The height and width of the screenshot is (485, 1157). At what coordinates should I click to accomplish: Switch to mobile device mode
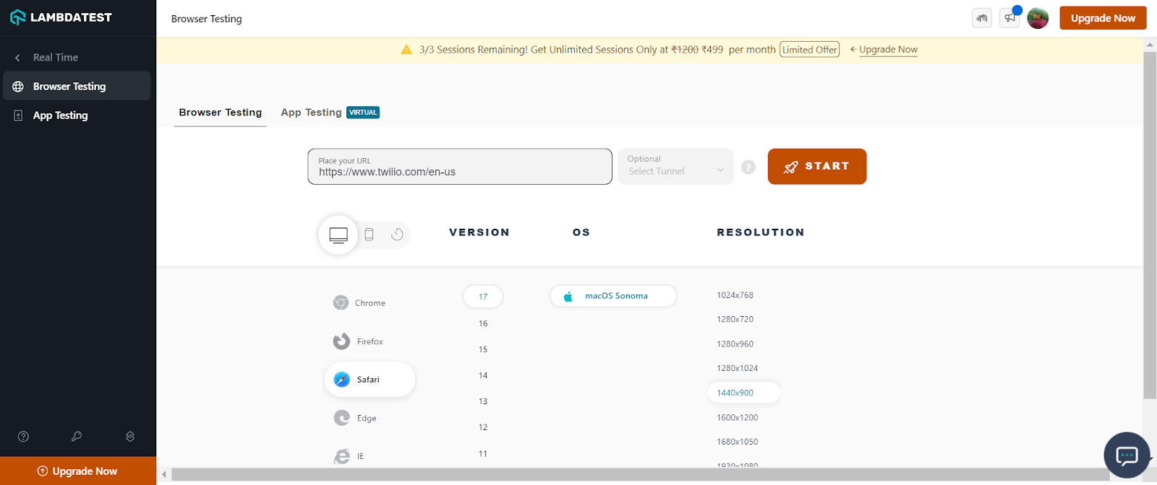point(369,235)
